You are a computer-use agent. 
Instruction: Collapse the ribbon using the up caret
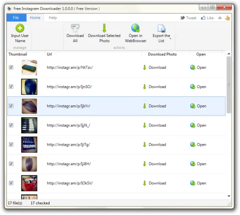[220, 18]
